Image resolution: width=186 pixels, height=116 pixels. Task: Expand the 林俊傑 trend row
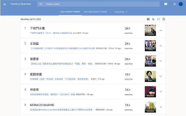pos(161,92)
